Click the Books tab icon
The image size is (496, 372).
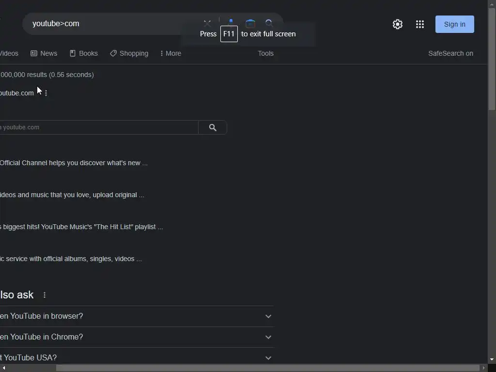point(73,53)
